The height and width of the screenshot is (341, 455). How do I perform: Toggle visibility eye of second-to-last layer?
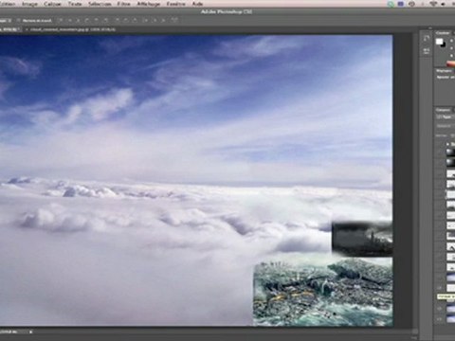440,309
